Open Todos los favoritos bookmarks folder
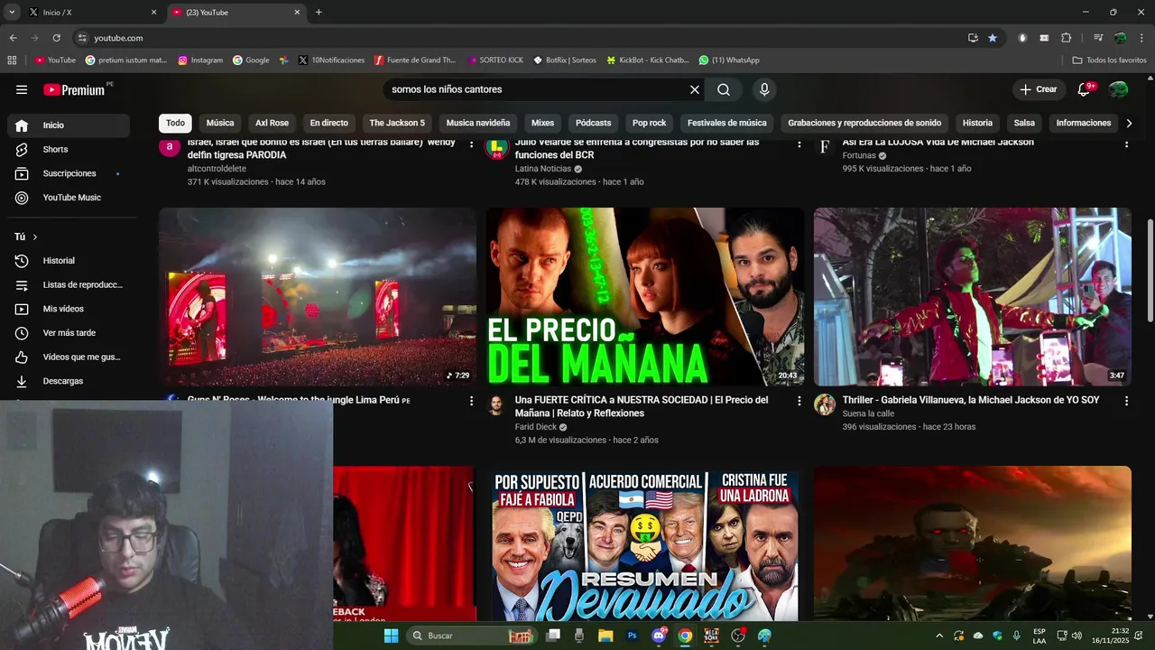1155x650 pixels. (1110, 60)
